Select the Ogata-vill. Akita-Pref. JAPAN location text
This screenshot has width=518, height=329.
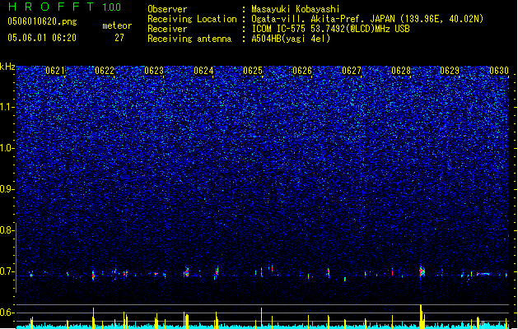[x=324, y=19]
